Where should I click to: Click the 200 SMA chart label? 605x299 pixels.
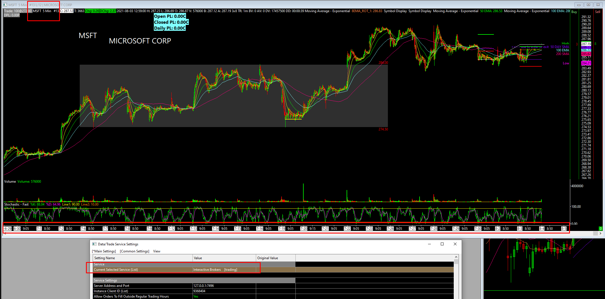coord(563,54)
